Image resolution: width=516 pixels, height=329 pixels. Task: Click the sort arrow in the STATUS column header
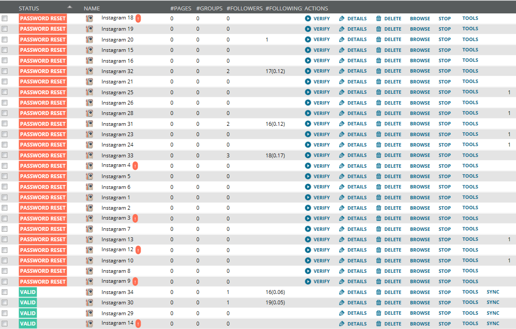69,7
